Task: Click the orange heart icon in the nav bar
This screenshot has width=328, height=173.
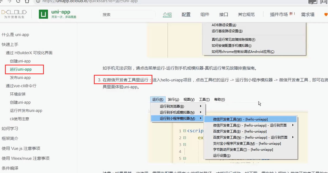Action: pyautogui.click(x=326, y=15)
